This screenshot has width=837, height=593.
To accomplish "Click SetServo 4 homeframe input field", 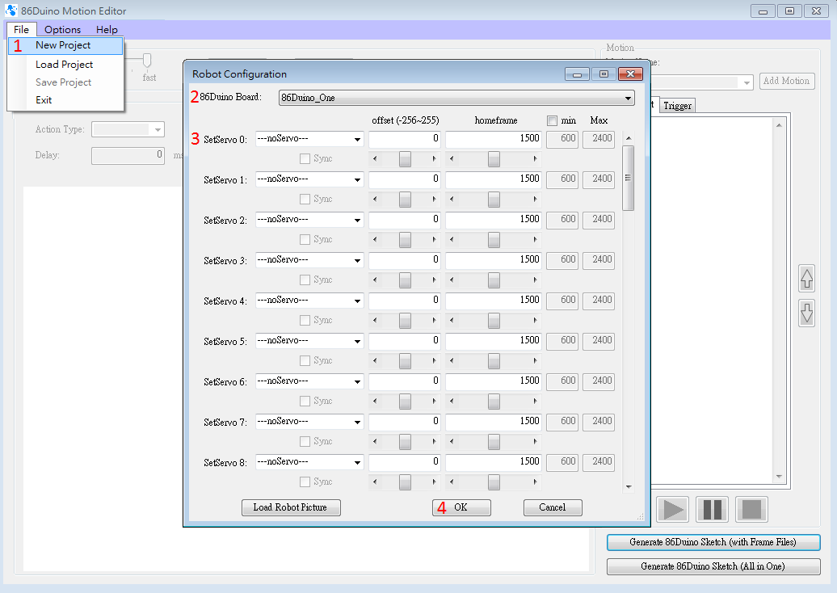I will (x=494, y=301).
